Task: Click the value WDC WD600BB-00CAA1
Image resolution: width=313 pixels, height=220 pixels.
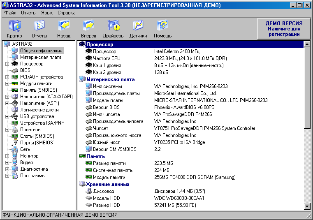Action: pyautogui.click(x=179, y=198)
